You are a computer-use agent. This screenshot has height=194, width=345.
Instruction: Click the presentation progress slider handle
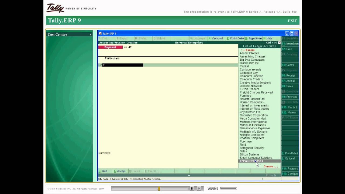159,189
